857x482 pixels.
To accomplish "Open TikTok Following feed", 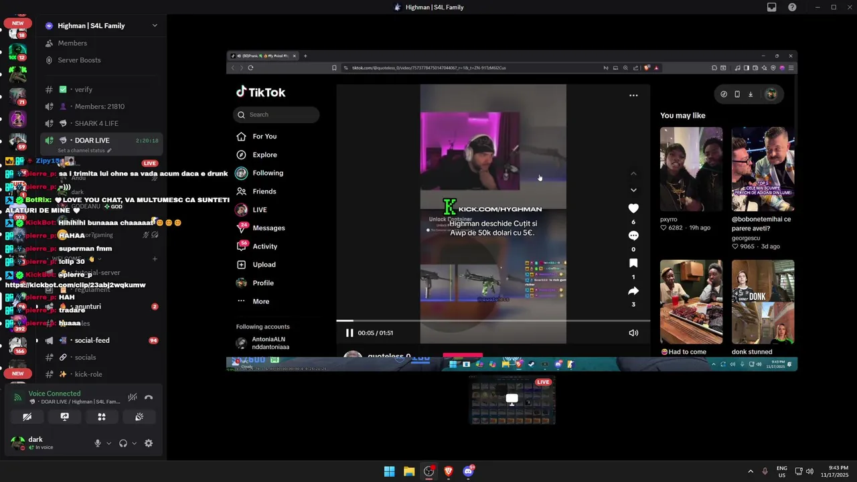I will coord(268,173).
